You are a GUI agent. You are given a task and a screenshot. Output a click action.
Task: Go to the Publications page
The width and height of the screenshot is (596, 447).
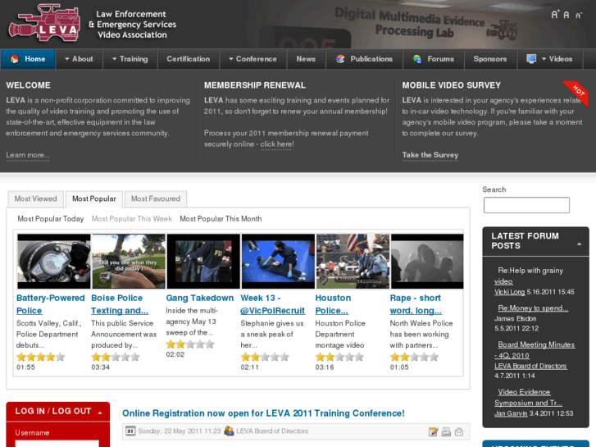point(364,59)
